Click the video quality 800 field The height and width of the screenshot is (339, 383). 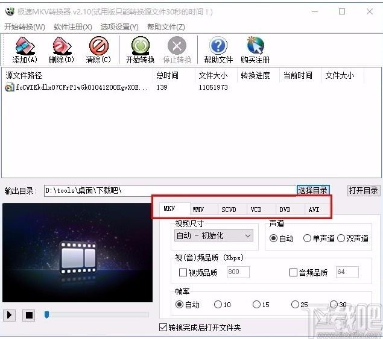click(238, 272)
